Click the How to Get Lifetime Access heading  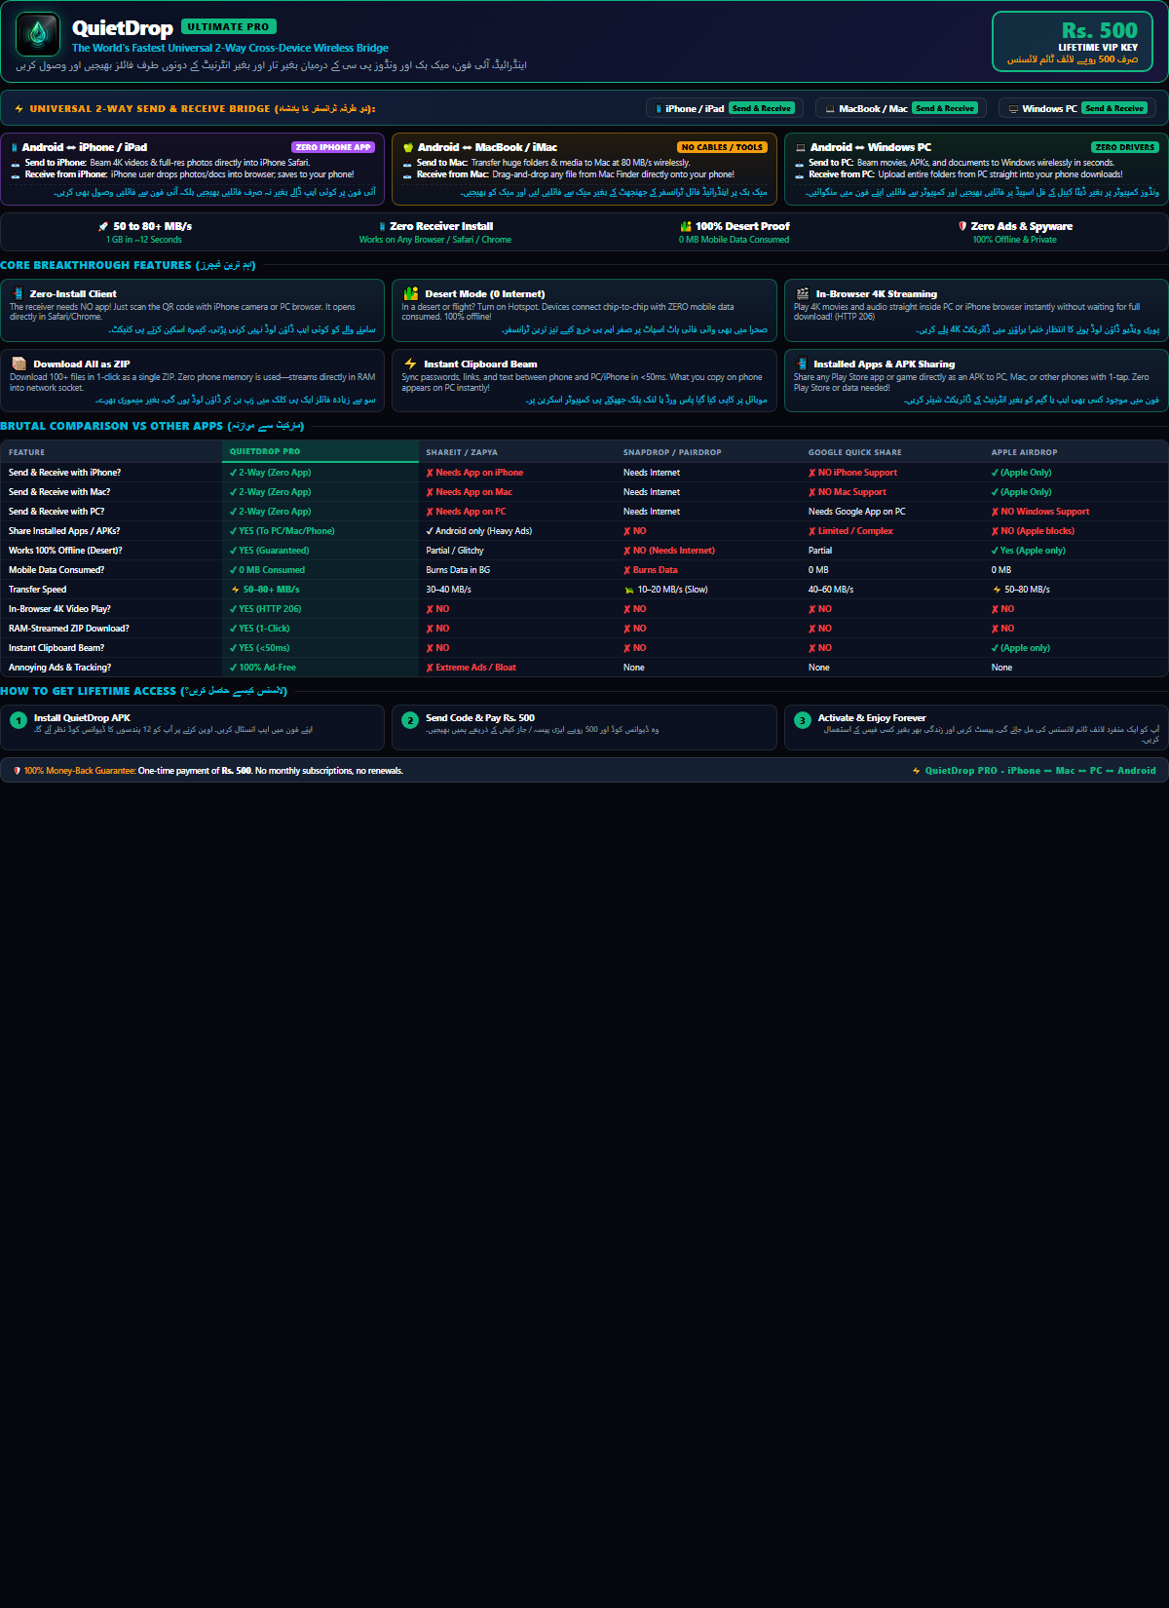pos(144,691)
